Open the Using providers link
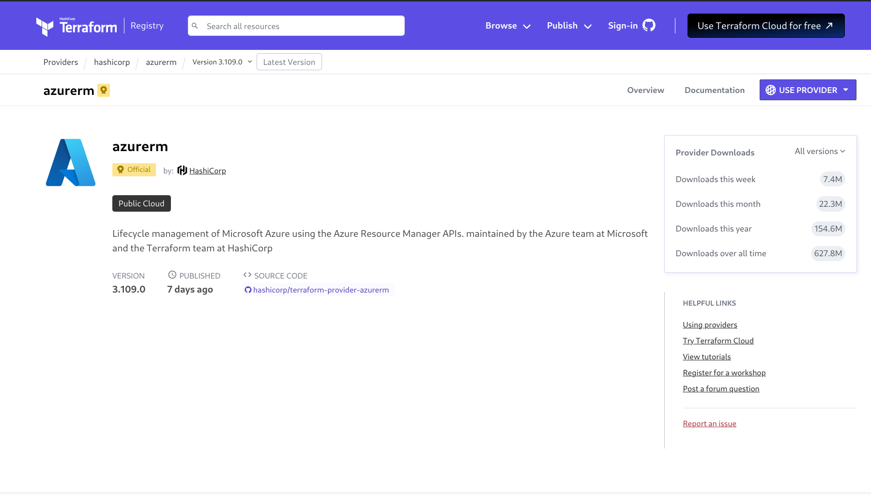The height and width of the screenshot is (495, 871). point(710,325)
